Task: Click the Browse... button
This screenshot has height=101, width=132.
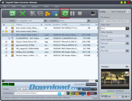Action: point(78,93)
